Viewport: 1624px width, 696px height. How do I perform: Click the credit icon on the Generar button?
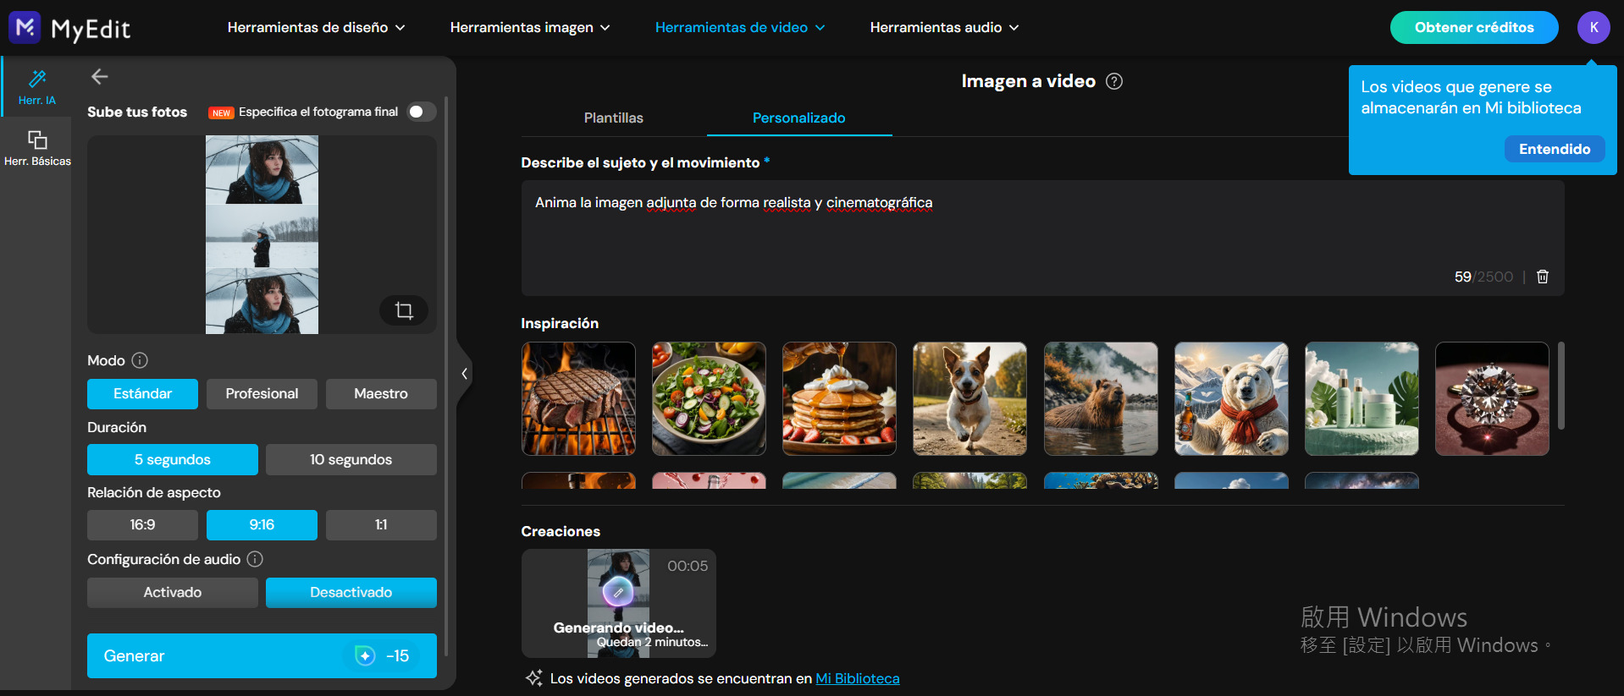click(365, 655)
